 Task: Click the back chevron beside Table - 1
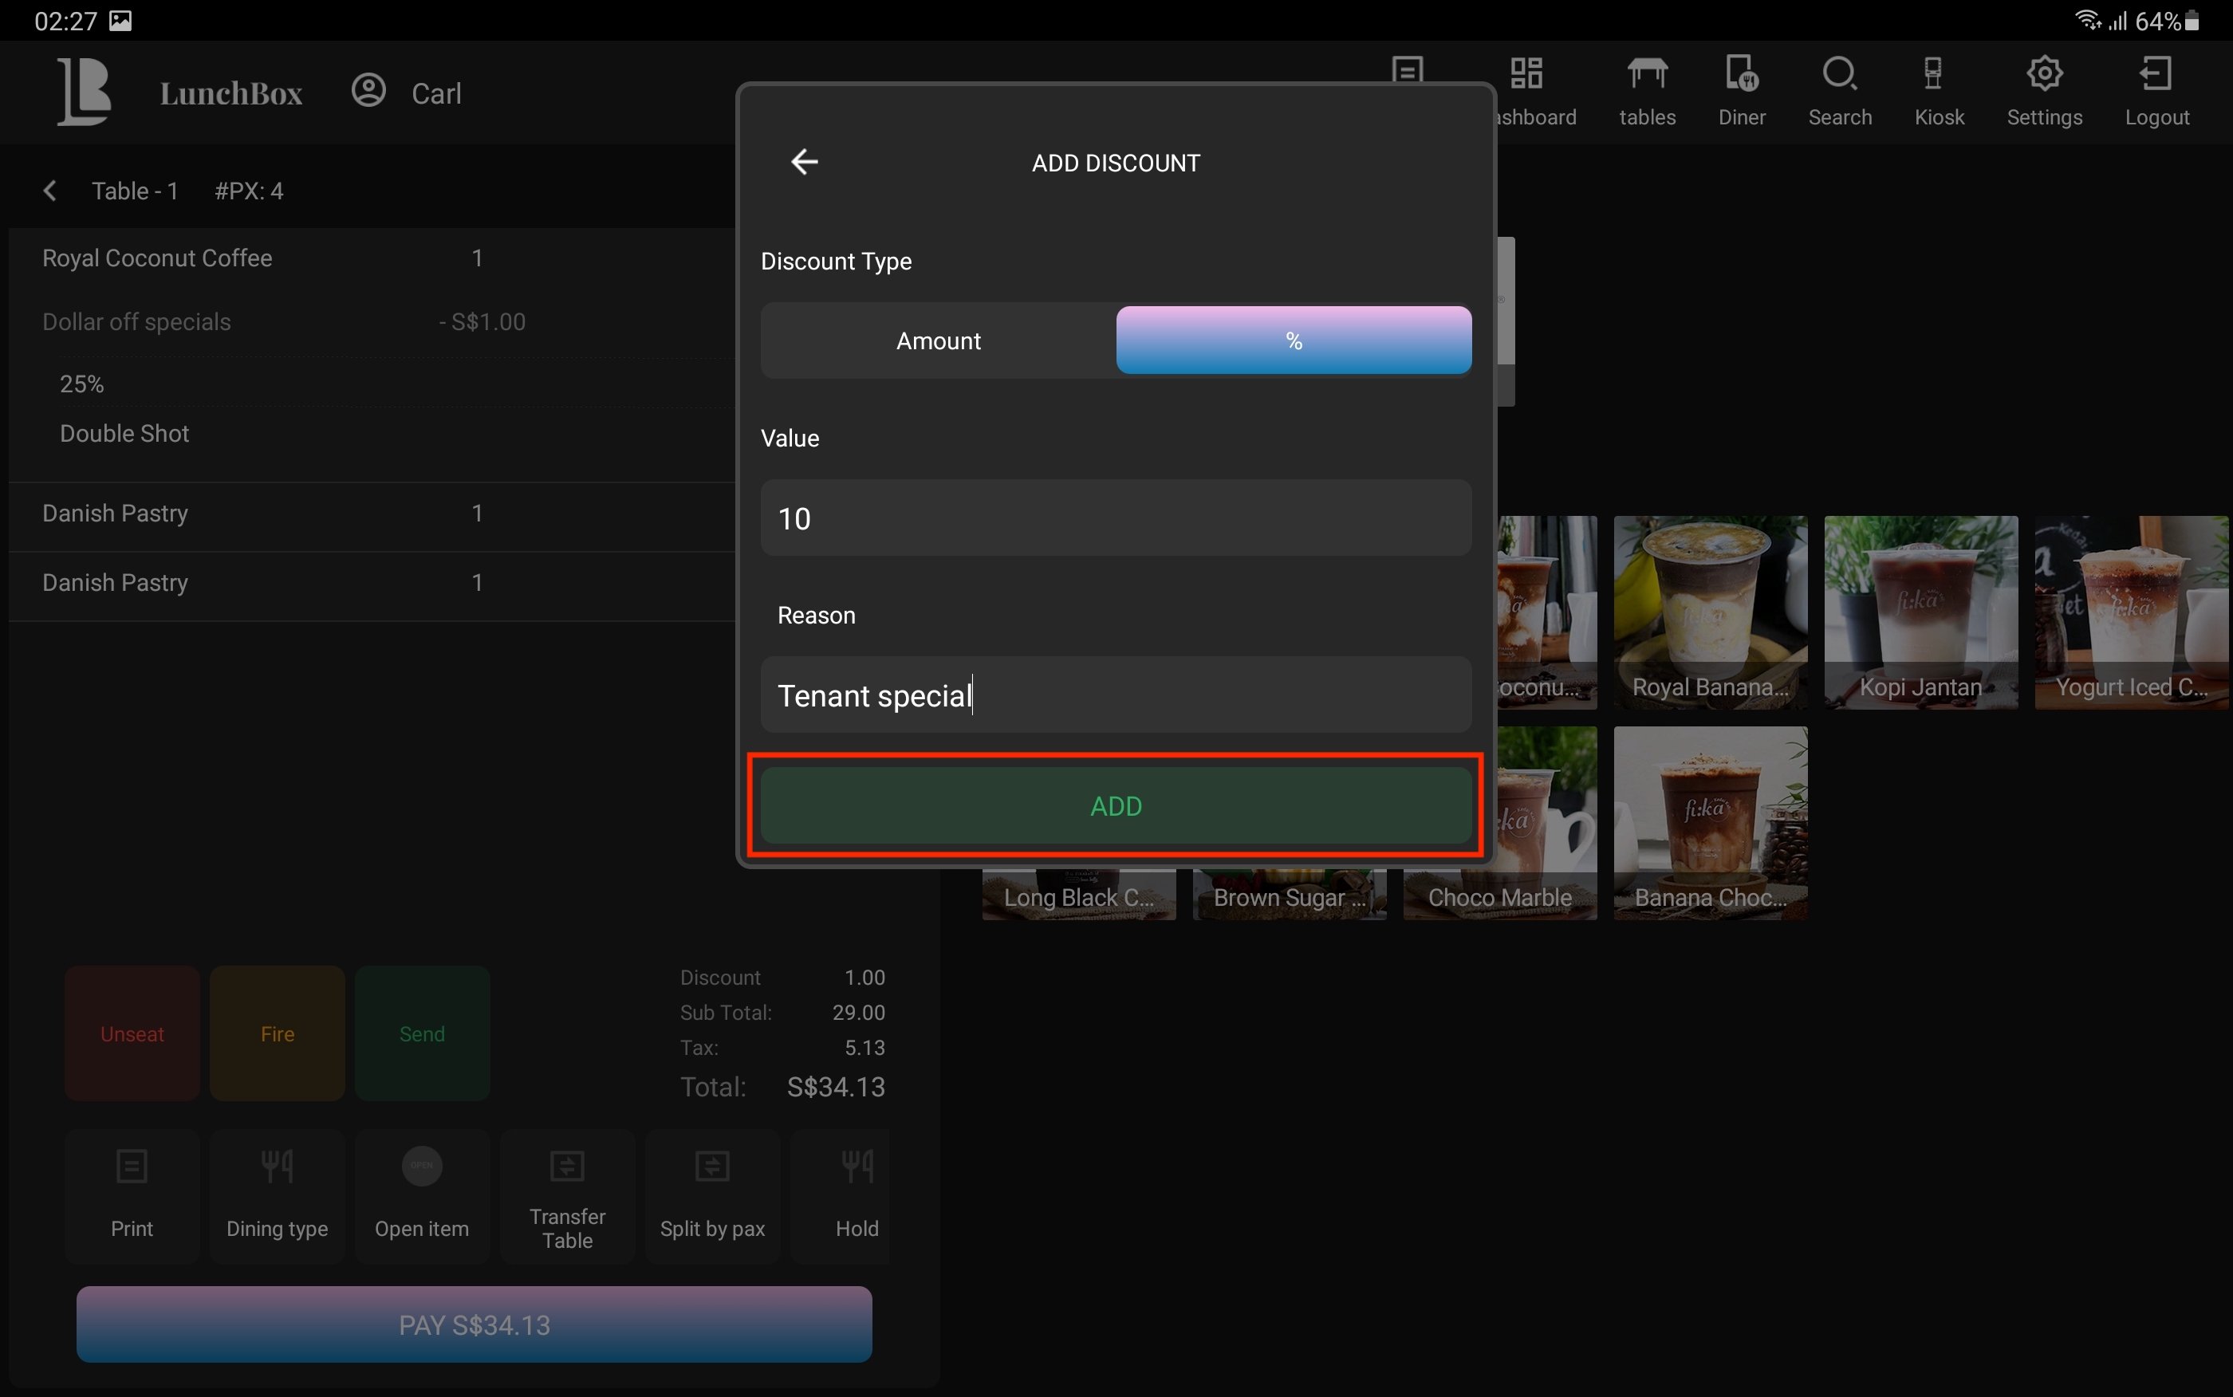[50, 191]
